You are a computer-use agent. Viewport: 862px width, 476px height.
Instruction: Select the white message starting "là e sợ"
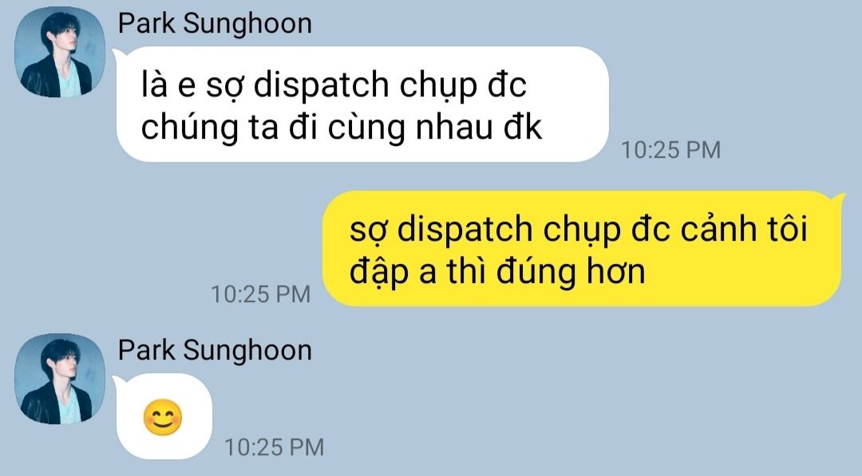tap(362, 104)
